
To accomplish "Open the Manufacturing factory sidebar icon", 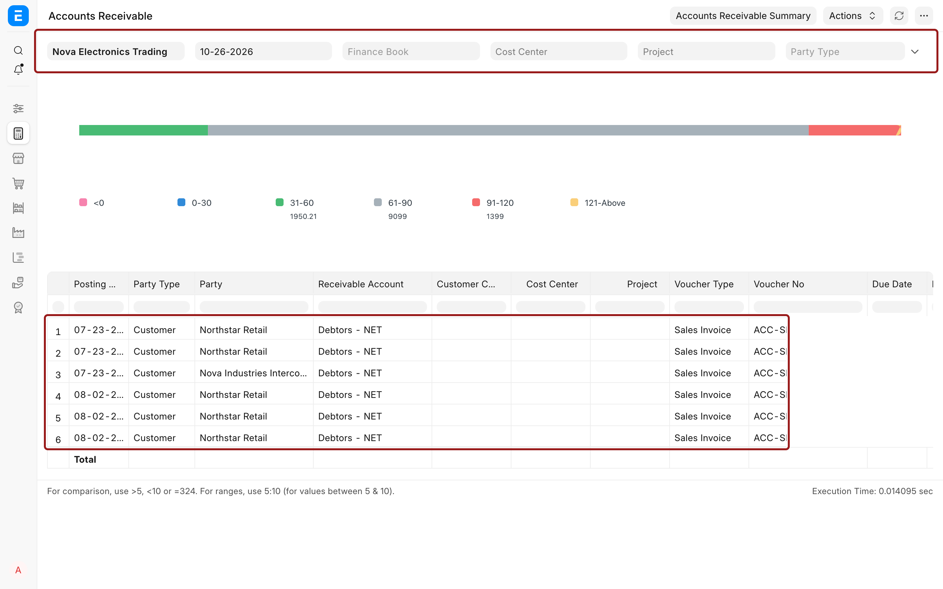I will pyautogui.click(x=18, y=233).
